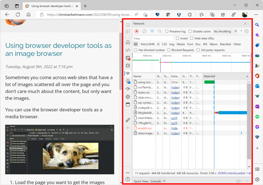Screen dimensions: 263x185
Task: Enable Preserve log checkbox
Action: coord(167,31)
